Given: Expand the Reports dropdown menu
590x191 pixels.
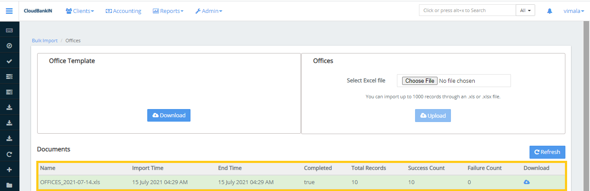Looking at the screenshot, I should [168, 11].
